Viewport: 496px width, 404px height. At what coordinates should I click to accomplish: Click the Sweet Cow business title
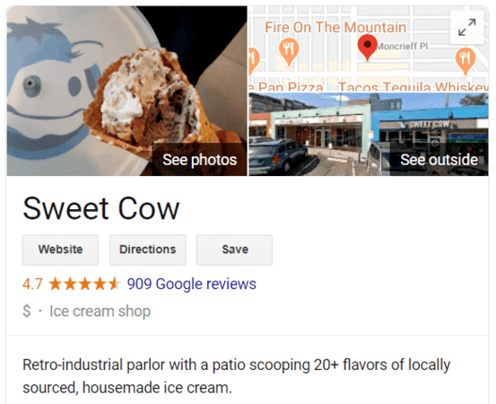click(101, 208)
